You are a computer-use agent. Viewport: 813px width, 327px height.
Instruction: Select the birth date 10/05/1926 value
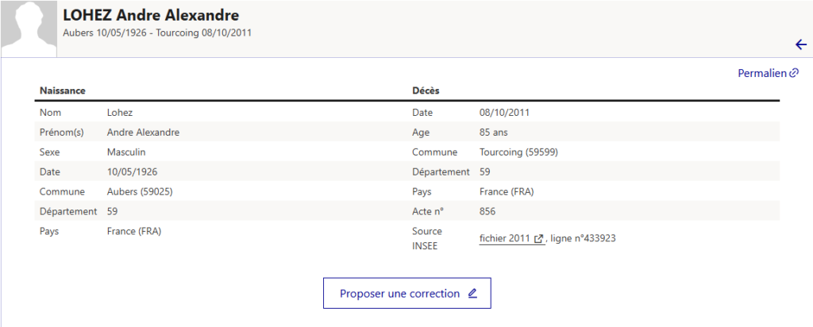pyautogui.click(x=132, y=171)
